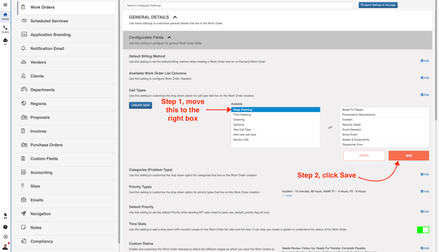This screenshot has width=439, height=252.
Task: Open Emails settings section
Action: [x=66, y=200]
